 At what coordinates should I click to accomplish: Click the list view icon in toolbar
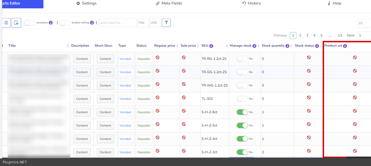point(6,23)
